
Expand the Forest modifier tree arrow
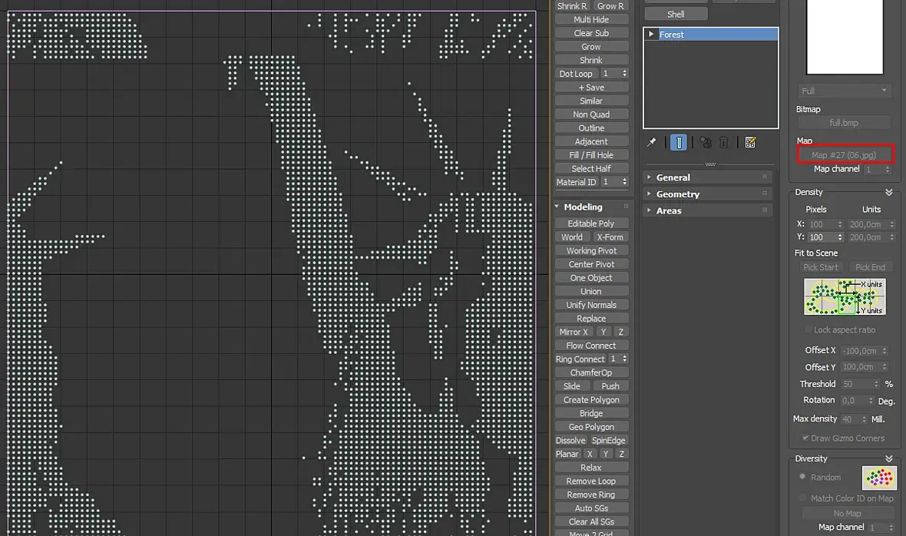pyautogui.click(x=651, y=34)
